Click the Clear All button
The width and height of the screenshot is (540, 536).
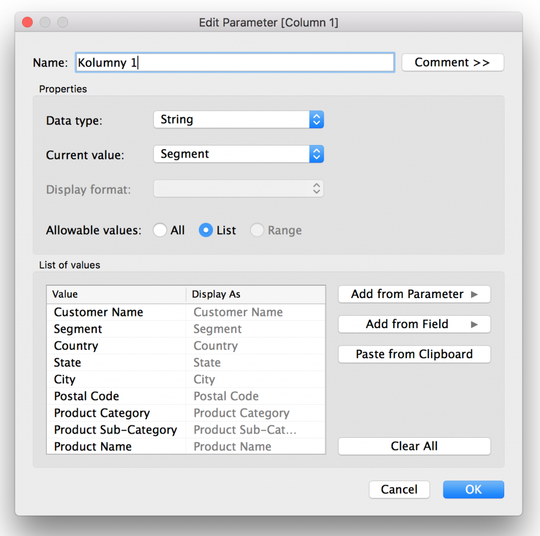[x=414, y=446]
